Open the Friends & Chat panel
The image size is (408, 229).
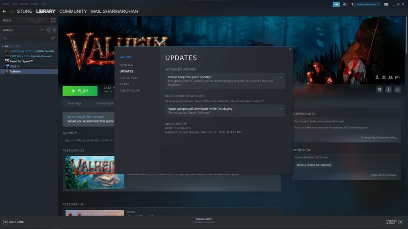(392, 221)
